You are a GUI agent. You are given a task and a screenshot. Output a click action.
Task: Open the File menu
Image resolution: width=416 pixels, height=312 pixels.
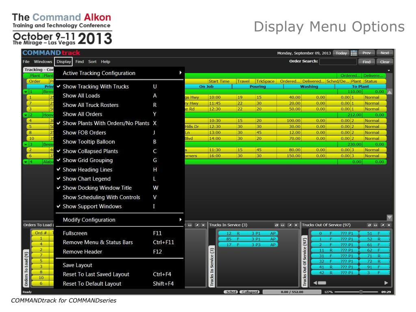[x=26, y=62]
